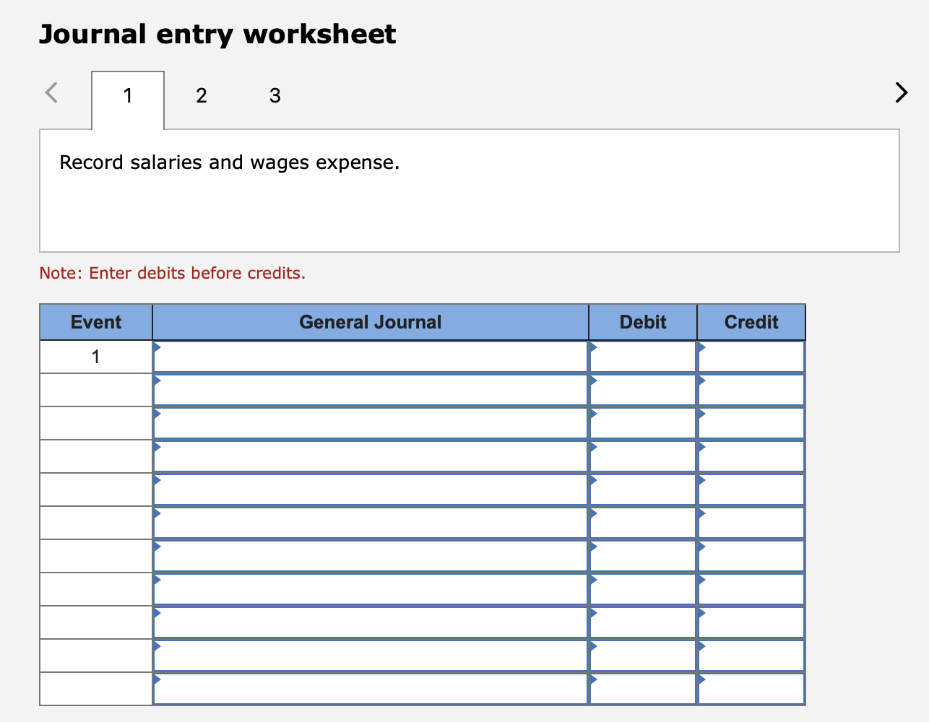Click fifth row Credit cell

pos(751,490)
